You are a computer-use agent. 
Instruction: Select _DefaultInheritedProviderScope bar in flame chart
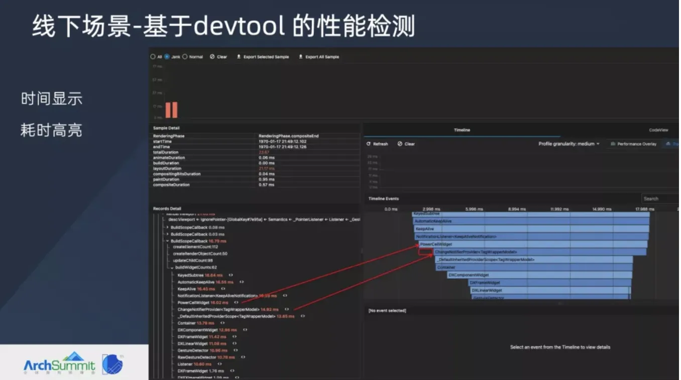(x=534, y=260)
